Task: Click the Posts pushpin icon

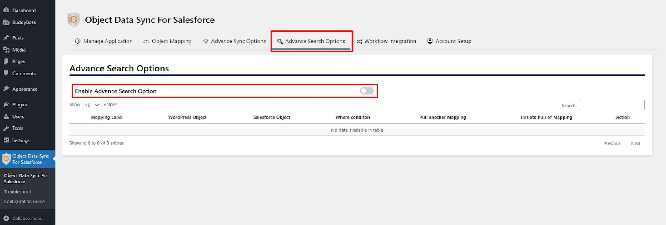Action: point(6,37)
